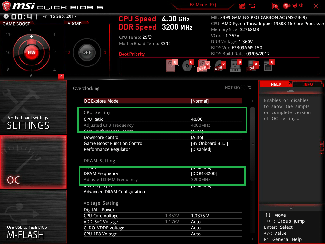Select the optical disc boot device icon
Image resolution: width=325 pixels, height=244 pixels.
coord(188,65)
